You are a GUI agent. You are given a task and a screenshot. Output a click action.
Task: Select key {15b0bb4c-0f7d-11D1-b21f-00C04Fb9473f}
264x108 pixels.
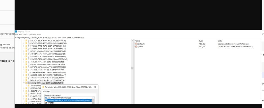(46, 80)
